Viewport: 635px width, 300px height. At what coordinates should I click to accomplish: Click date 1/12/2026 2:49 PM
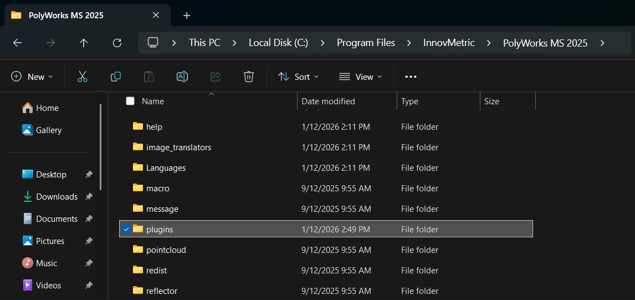coord(336,230)
